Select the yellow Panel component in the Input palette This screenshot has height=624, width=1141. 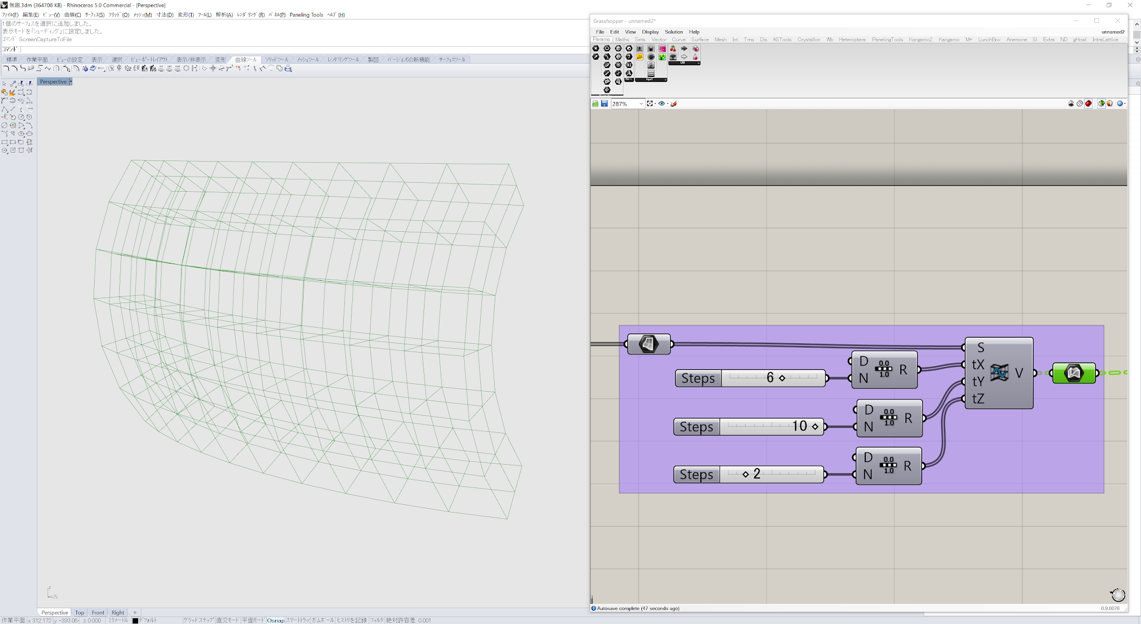(640, 57)
